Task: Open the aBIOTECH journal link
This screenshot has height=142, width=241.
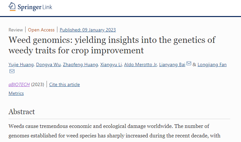Action: [x=19, y=84]
